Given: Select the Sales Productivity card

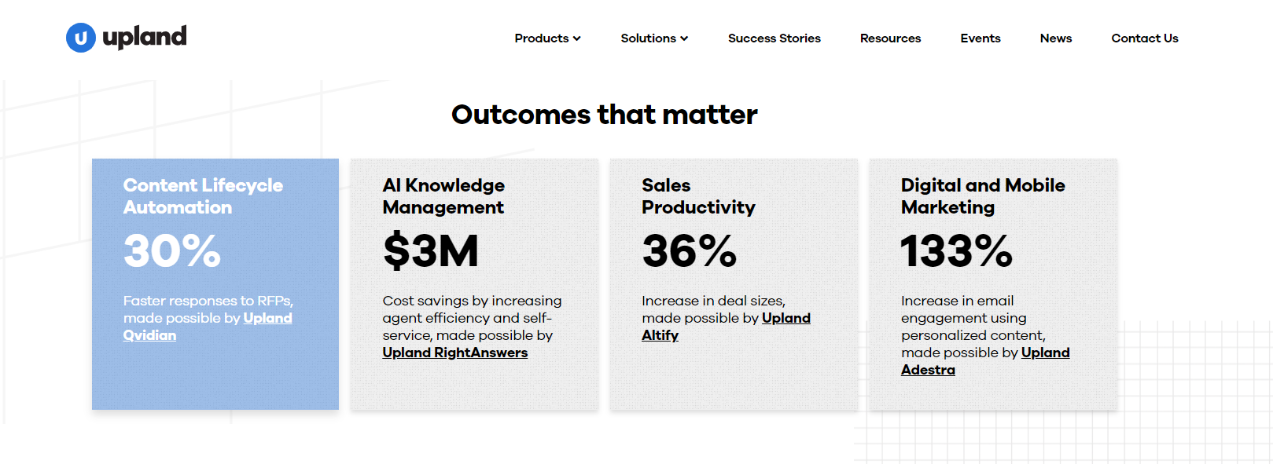Looking at the screenshot, I should 733,284.
